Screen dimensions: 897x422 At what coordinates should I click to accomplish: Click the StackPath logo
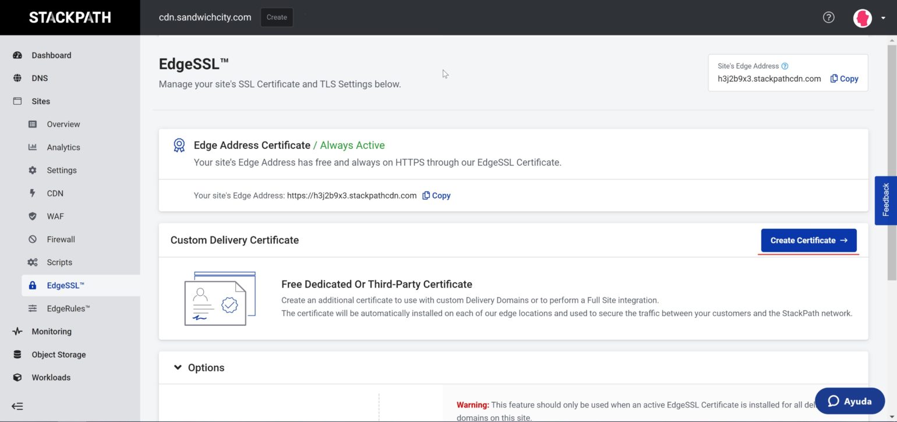tap(70, 17)
